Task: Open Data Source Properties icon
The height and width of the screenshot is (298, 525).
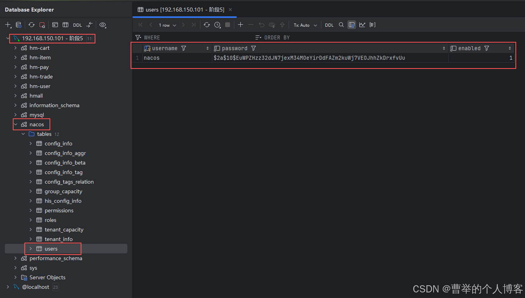Action: pyautogui.click(x=18, y=25)
